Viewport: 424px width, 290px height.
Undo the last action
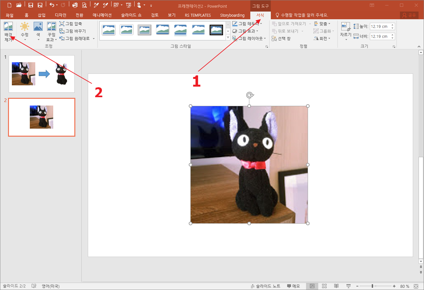(x=52, y=5)
